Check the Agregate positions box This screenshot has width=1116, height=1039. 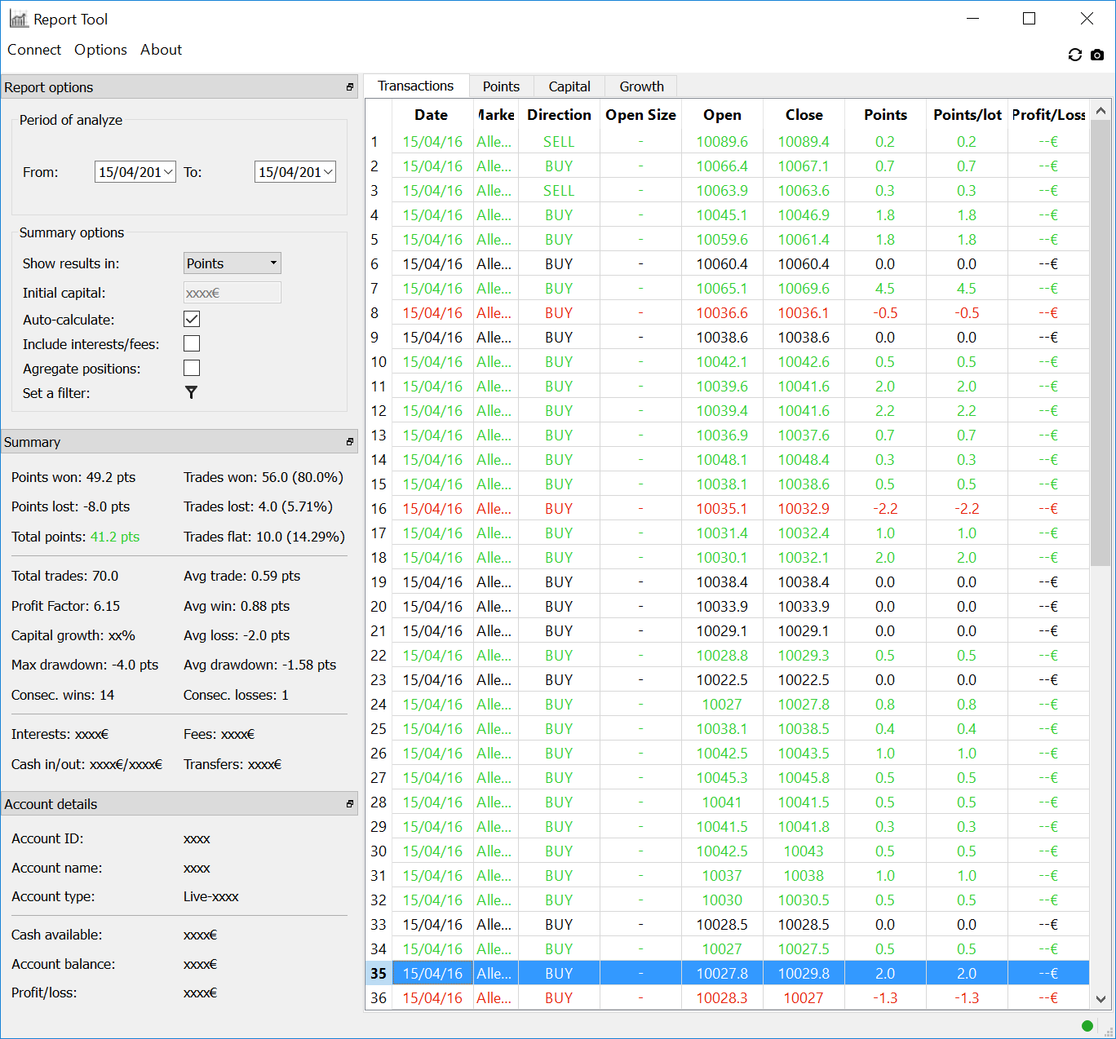click(x=192, y=368)
